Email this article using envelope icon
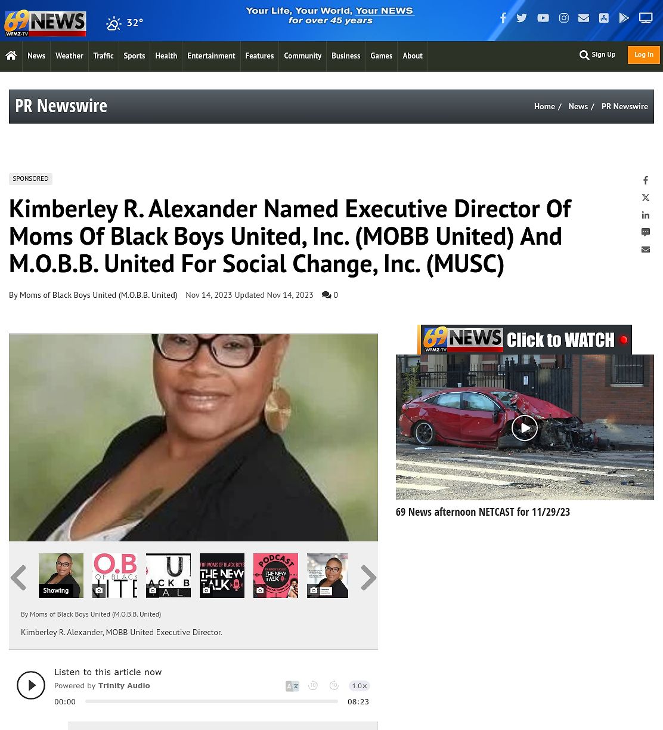This screenshot has width=663, height=730. (x=646, y=250)
